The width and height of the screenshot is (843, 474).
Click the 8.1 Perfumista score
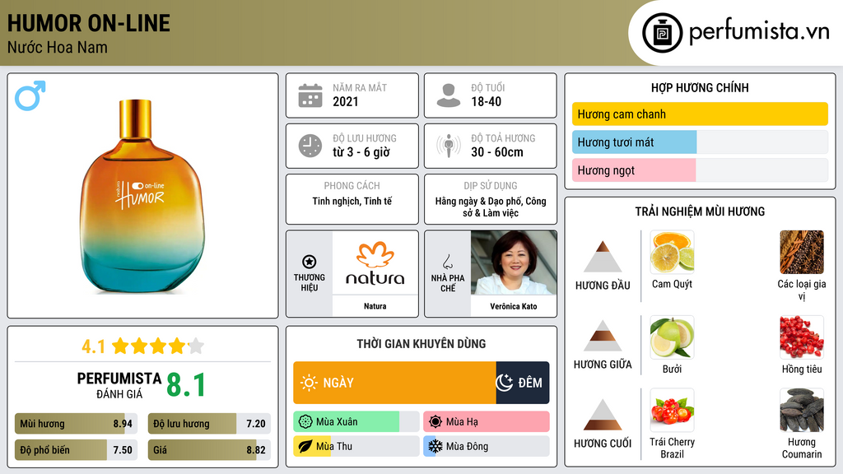[186, 385]
